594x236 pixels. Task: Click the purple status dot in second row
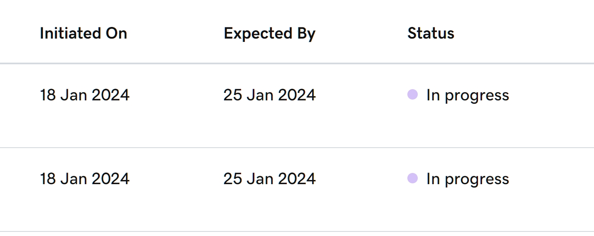click(x=412, y=178)
